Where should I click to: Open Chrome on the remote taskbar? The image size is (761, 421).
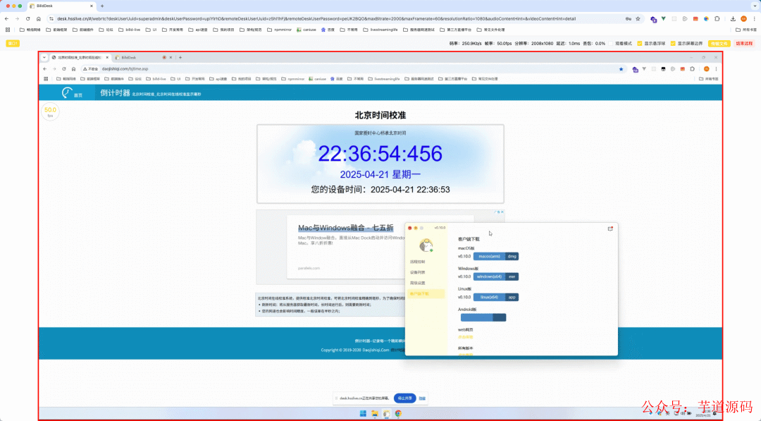tap(398, 414)
